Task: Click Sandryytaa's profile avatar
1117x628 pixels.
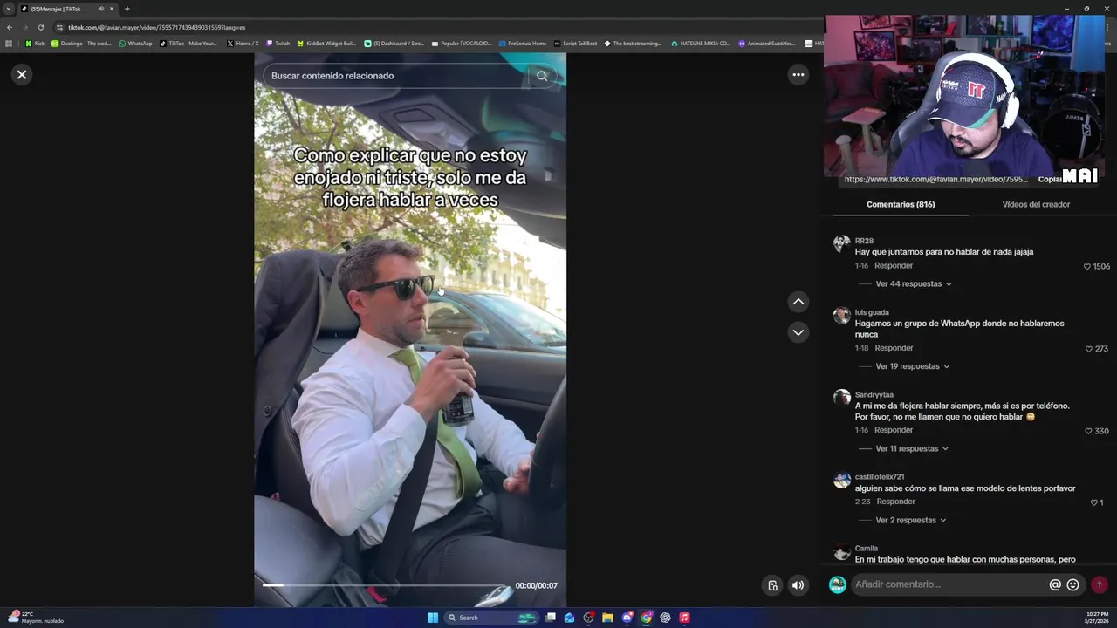Action: click(x=841, y=398)
